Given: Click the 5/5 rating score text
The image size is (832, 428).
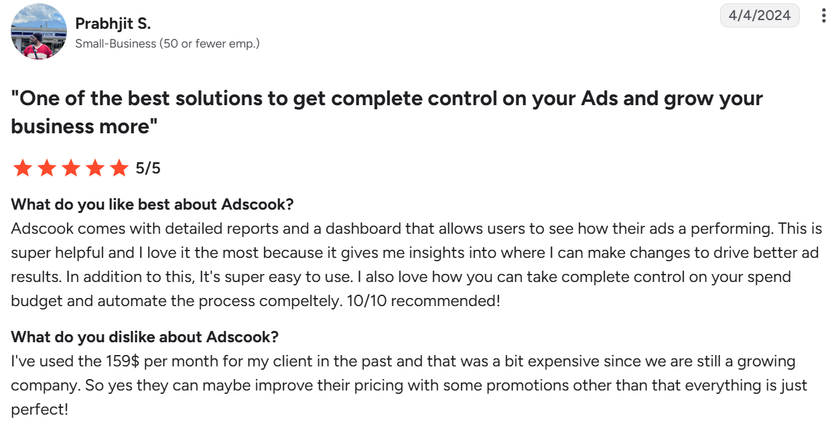Looking at the screenshot, I should point(148,168).
